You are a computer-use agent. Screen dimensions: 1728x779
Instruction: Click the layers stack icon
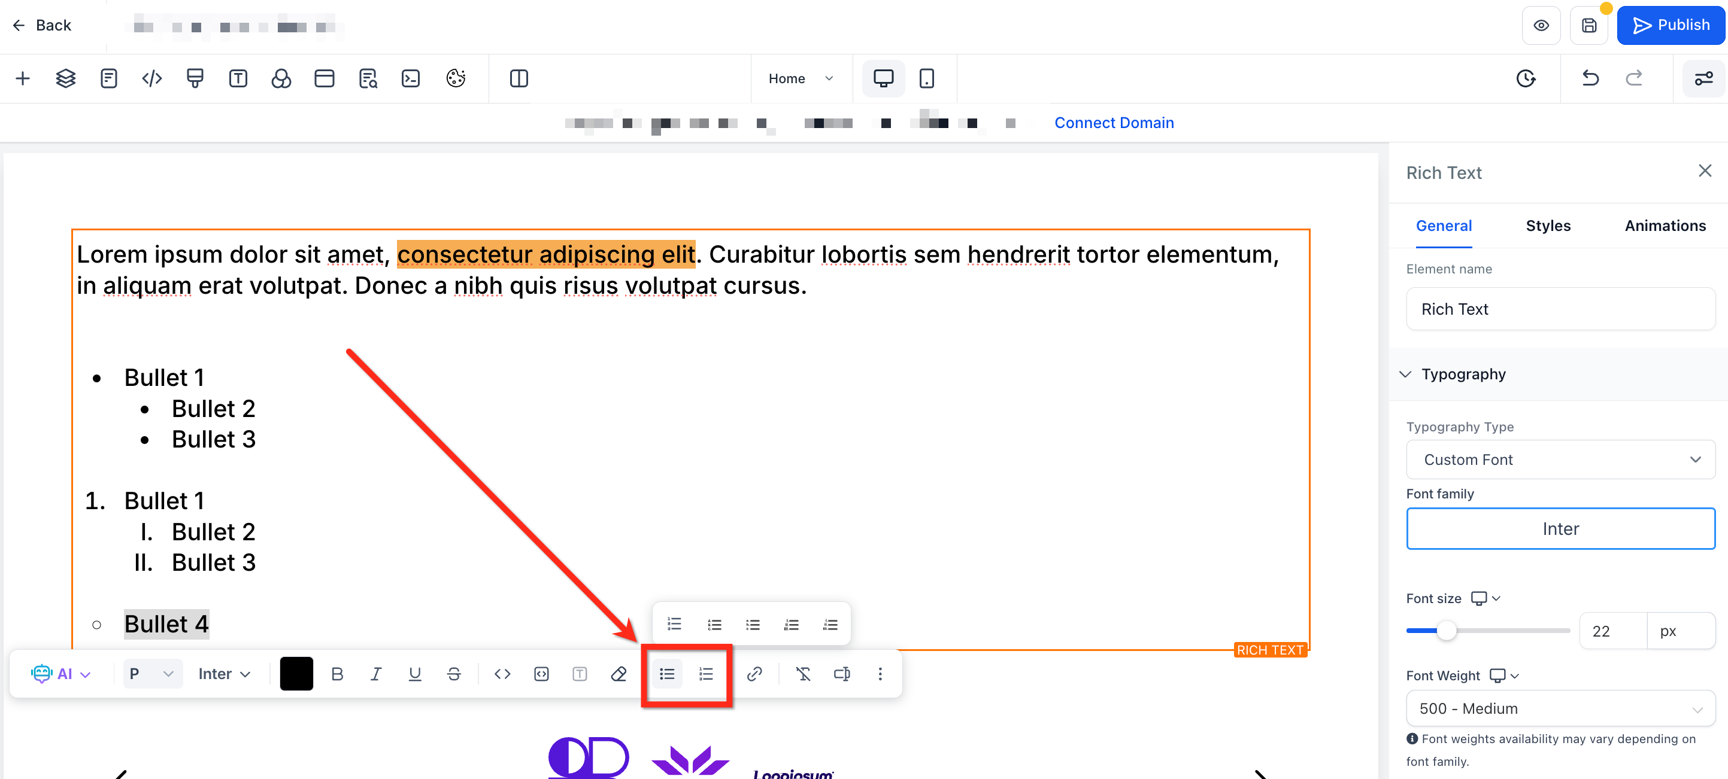tap(65, 78)
